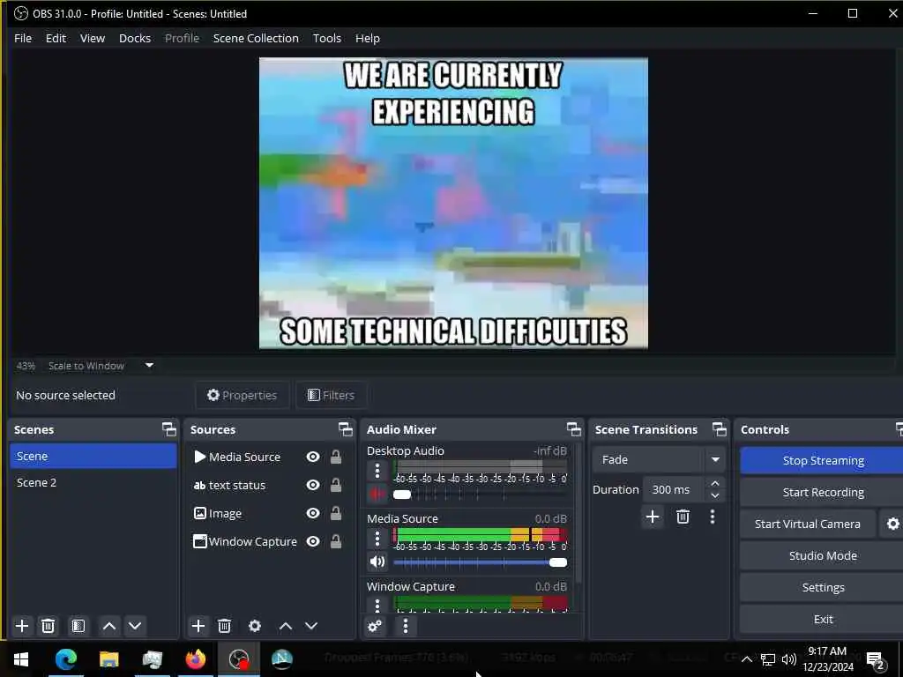Open OBS Settings button
This screenshot has width=903, height=677.
823,587
